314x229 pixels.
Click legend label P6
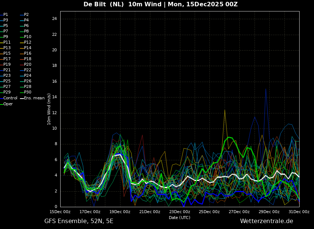(24, 25)
